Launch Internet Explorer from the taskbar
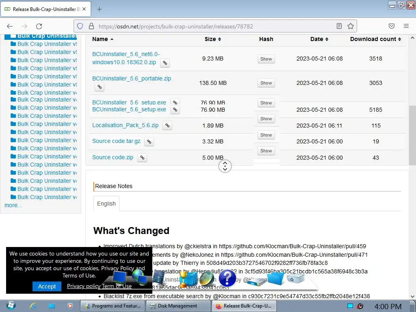416x312 pixels. [33, 306]
